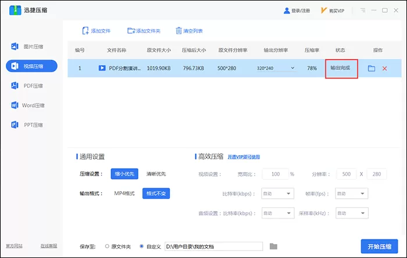The height and width of the screenshot is (258, 407).
Task: Open the hamburger menu icon in title bar
Action: (x=363, y=10)
